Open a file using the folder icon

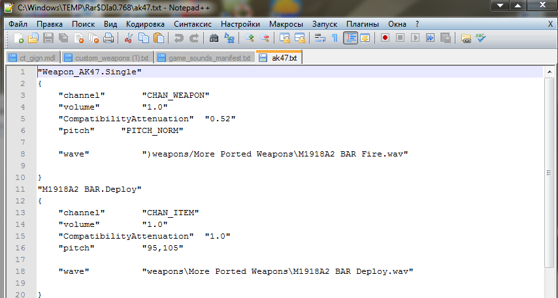tap(33, 38)
